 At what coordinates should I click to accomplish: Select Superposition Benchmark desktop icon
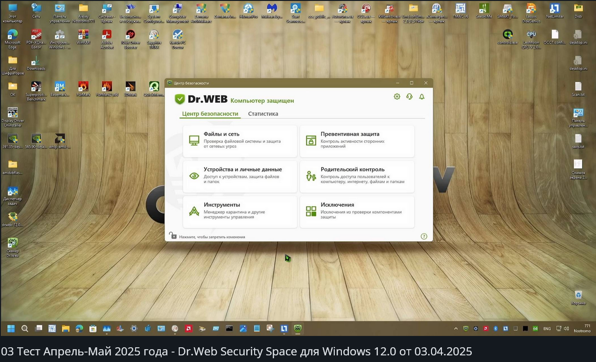click(36, 91)
